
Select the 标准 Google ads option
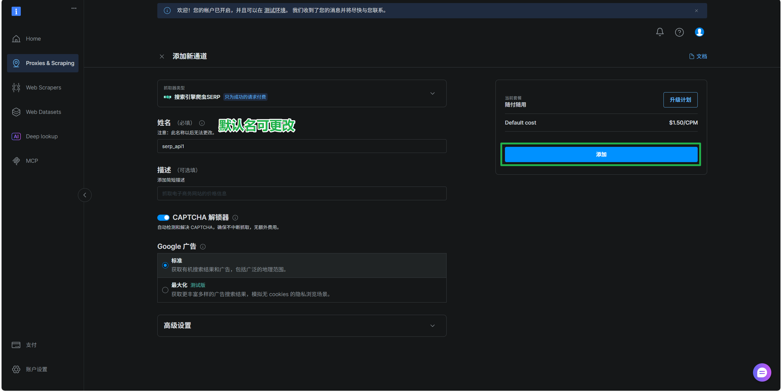pyautogui.click(x=165, y=265)
